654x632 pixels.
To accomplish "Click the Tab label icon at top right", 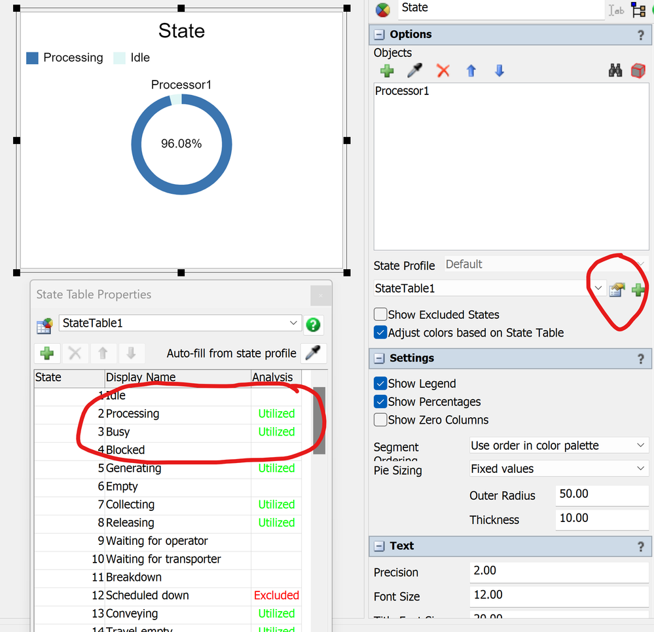I will (616, 10).
